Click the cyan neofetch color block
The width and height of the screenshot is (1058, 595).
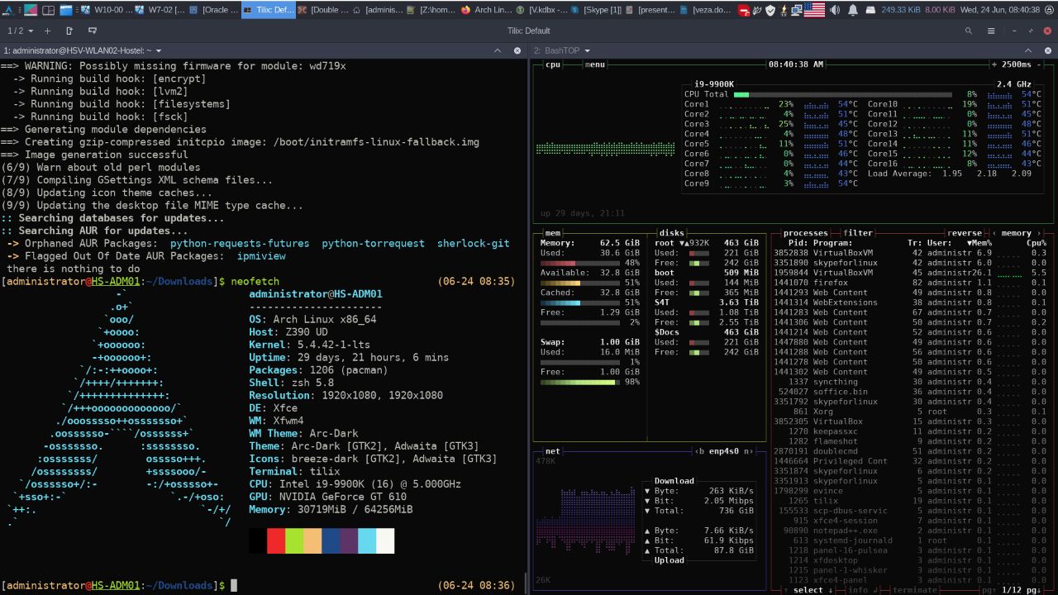(367, 540)
